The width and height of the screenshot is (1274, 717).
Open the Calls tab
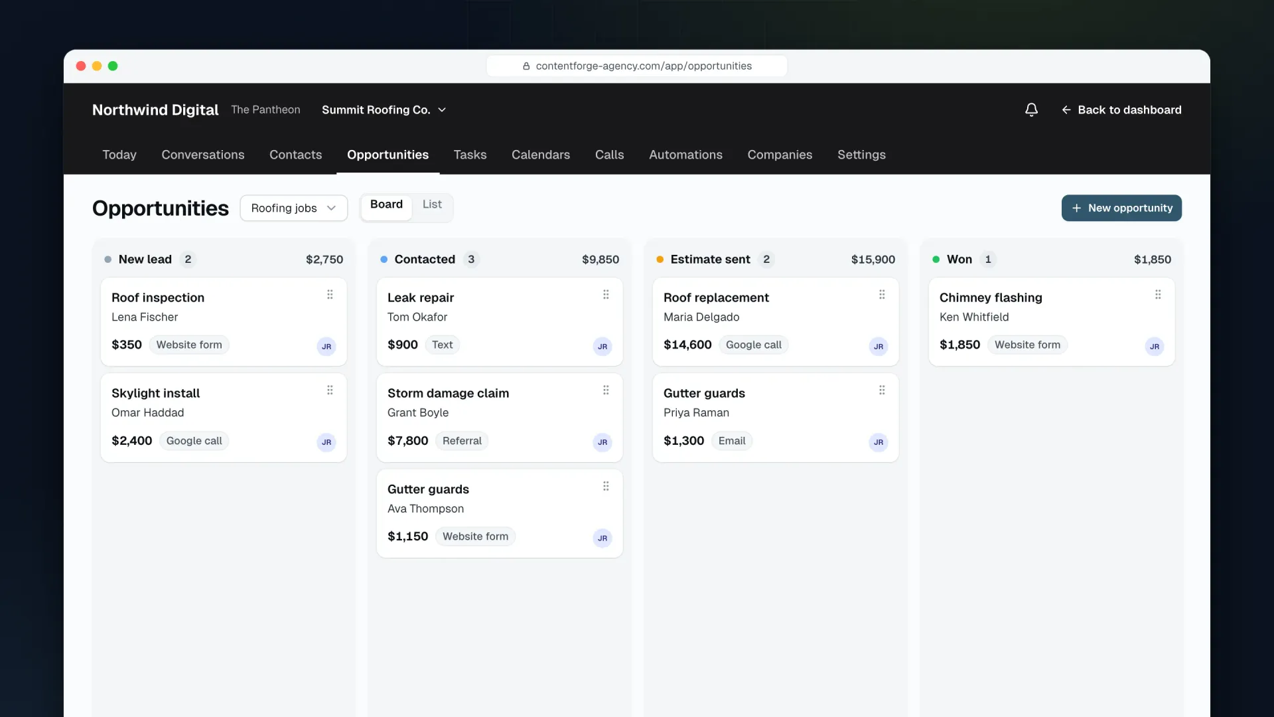610,155
